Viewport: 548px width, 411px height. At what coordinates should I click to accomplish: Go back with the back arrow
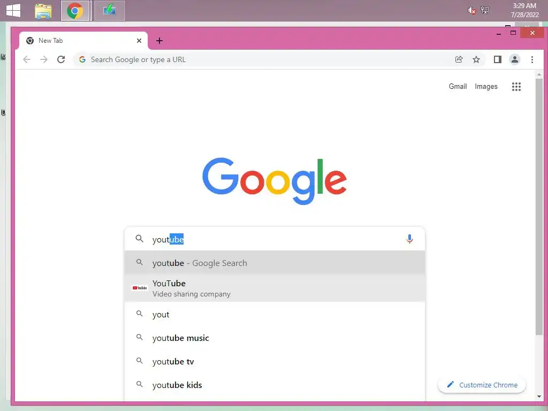pos(27,59)
